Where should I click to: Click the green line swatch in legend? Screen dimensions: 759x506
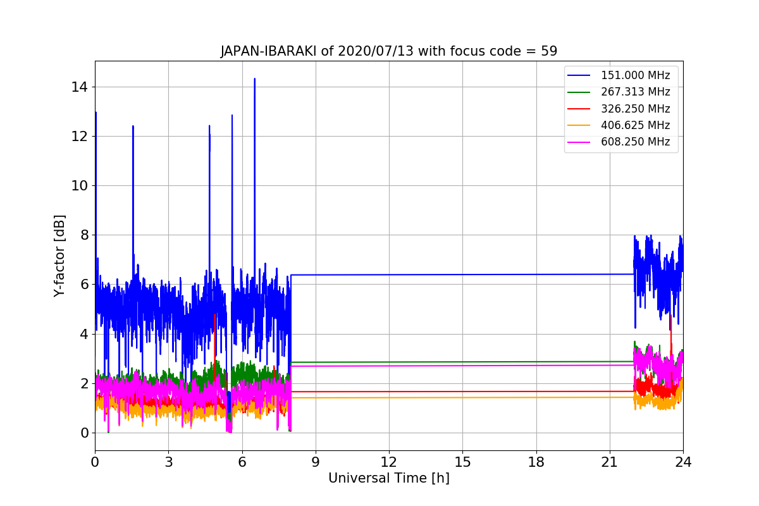pos(579,92)
